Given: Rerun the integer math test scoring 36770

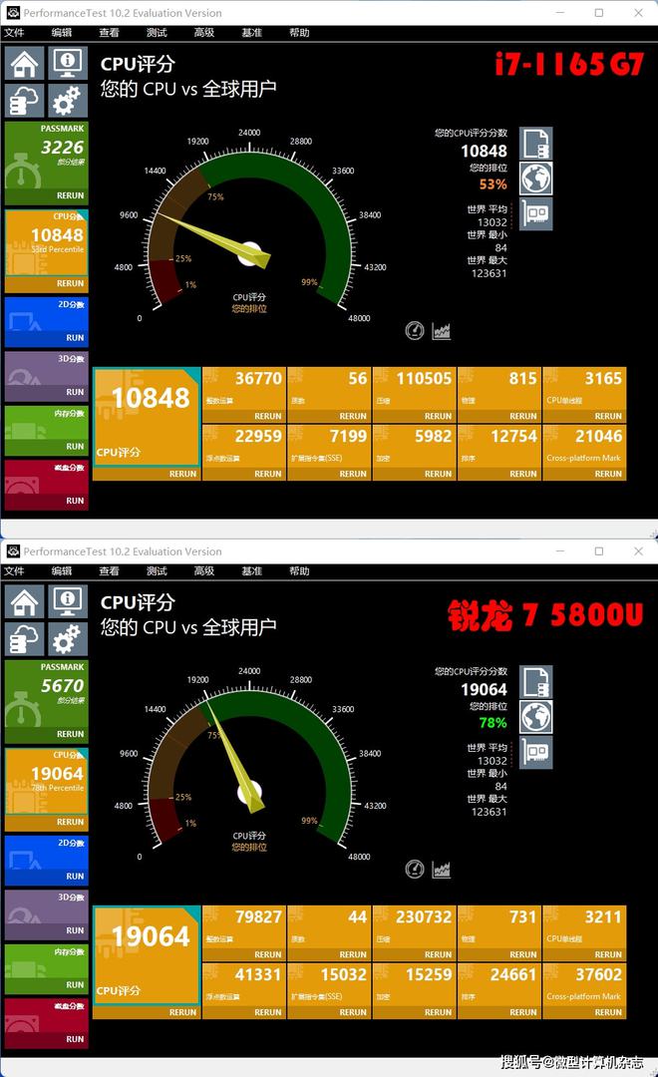Looking at the screenshot, I should tap(268, 416).
